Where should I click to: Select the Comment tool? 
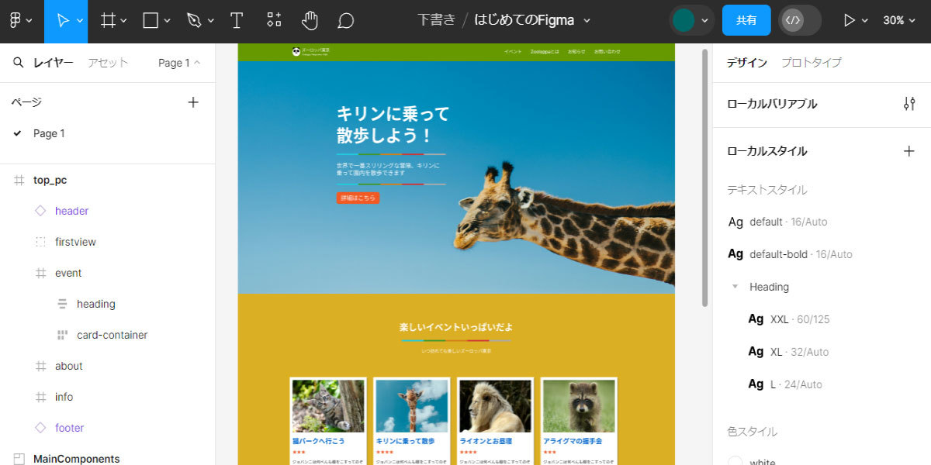pyautogui.click(x=346, y=21)
